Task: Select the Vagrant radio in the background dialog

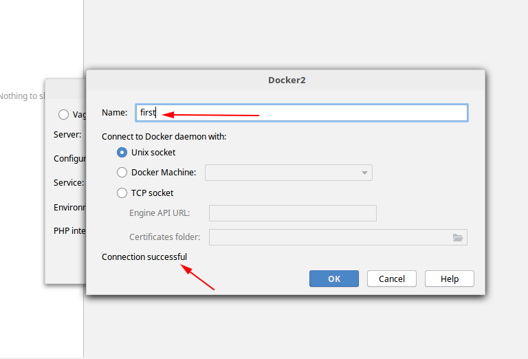Action: click(x=63, y=114)
